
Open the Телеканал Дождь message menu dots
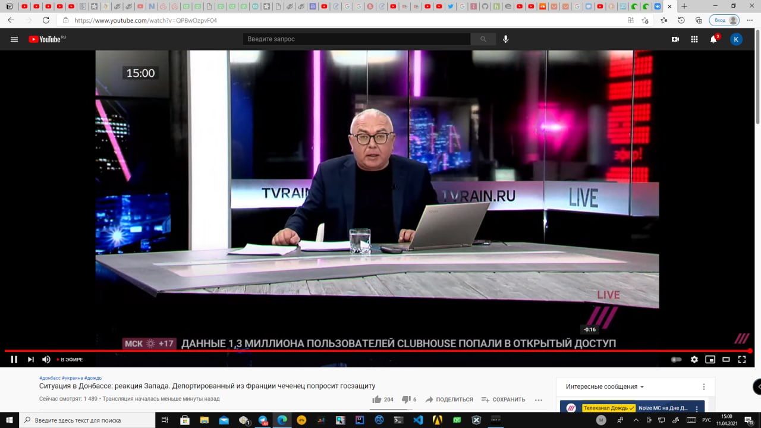697,409
